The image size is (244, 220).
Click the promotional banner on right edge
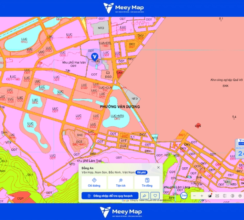click(240, 149)
